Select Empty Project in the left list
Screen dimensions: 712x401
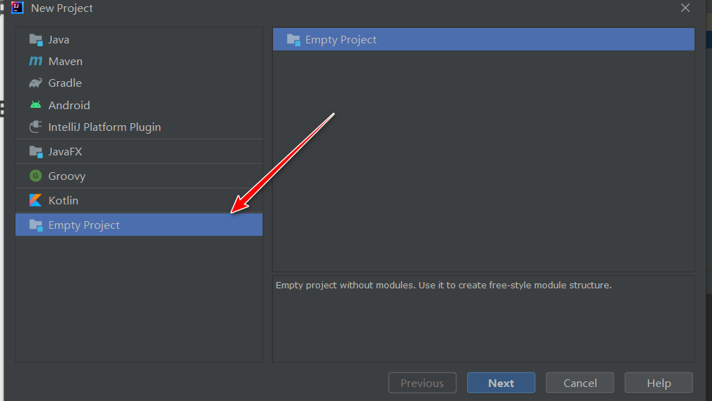(x=139, y=225)
